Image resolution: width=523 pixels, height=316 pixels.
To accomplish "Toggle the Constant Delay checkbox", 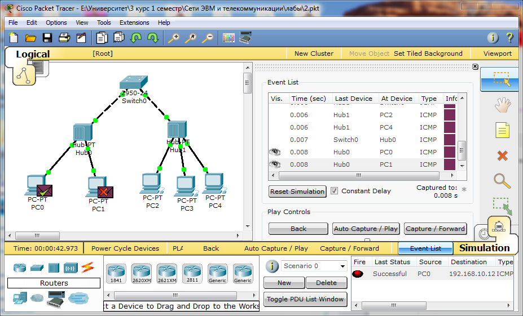I will pyautogui.click(x=334, y=191).
